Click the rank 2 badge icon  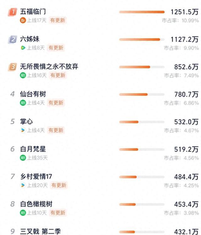[x=13, y=40]
